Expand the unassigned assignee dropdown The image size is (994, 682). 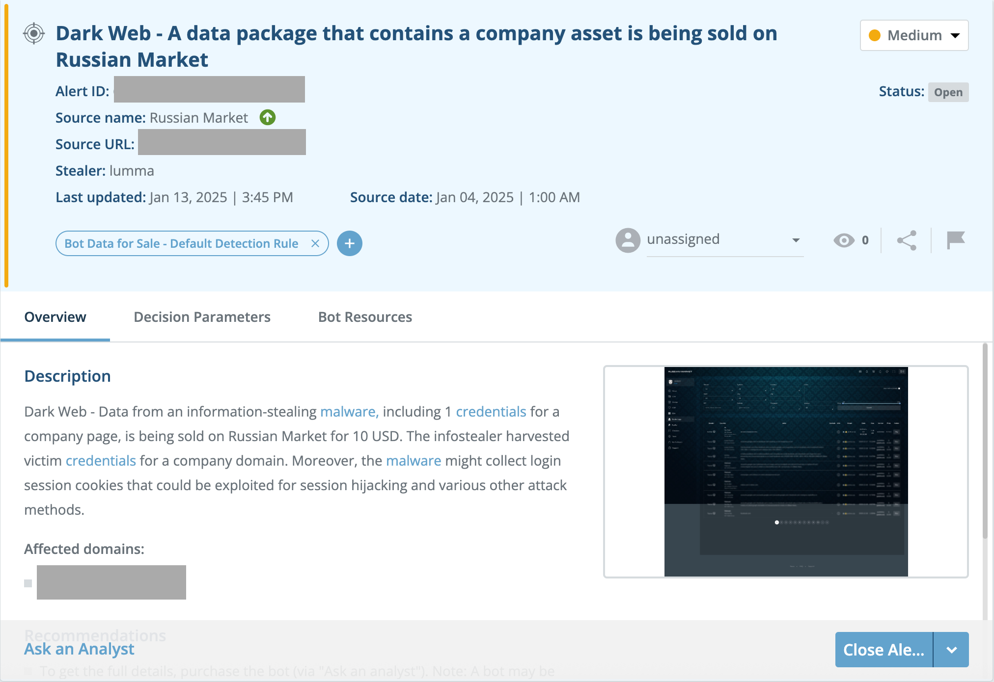[796, 240]
